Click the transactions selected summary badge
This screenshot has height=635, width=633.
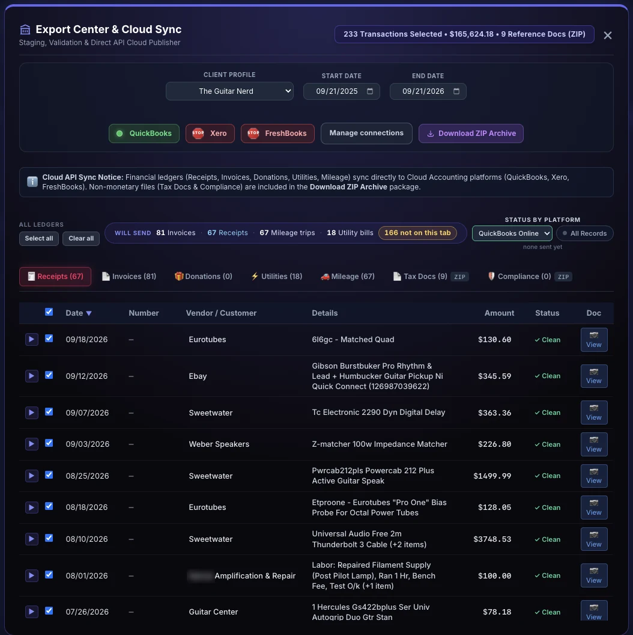464,34
